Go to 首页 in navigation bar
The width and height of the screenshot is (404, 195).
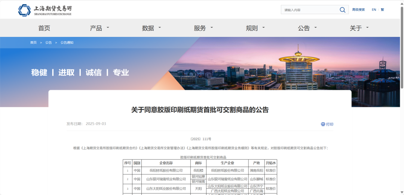[x=44, y=28]
